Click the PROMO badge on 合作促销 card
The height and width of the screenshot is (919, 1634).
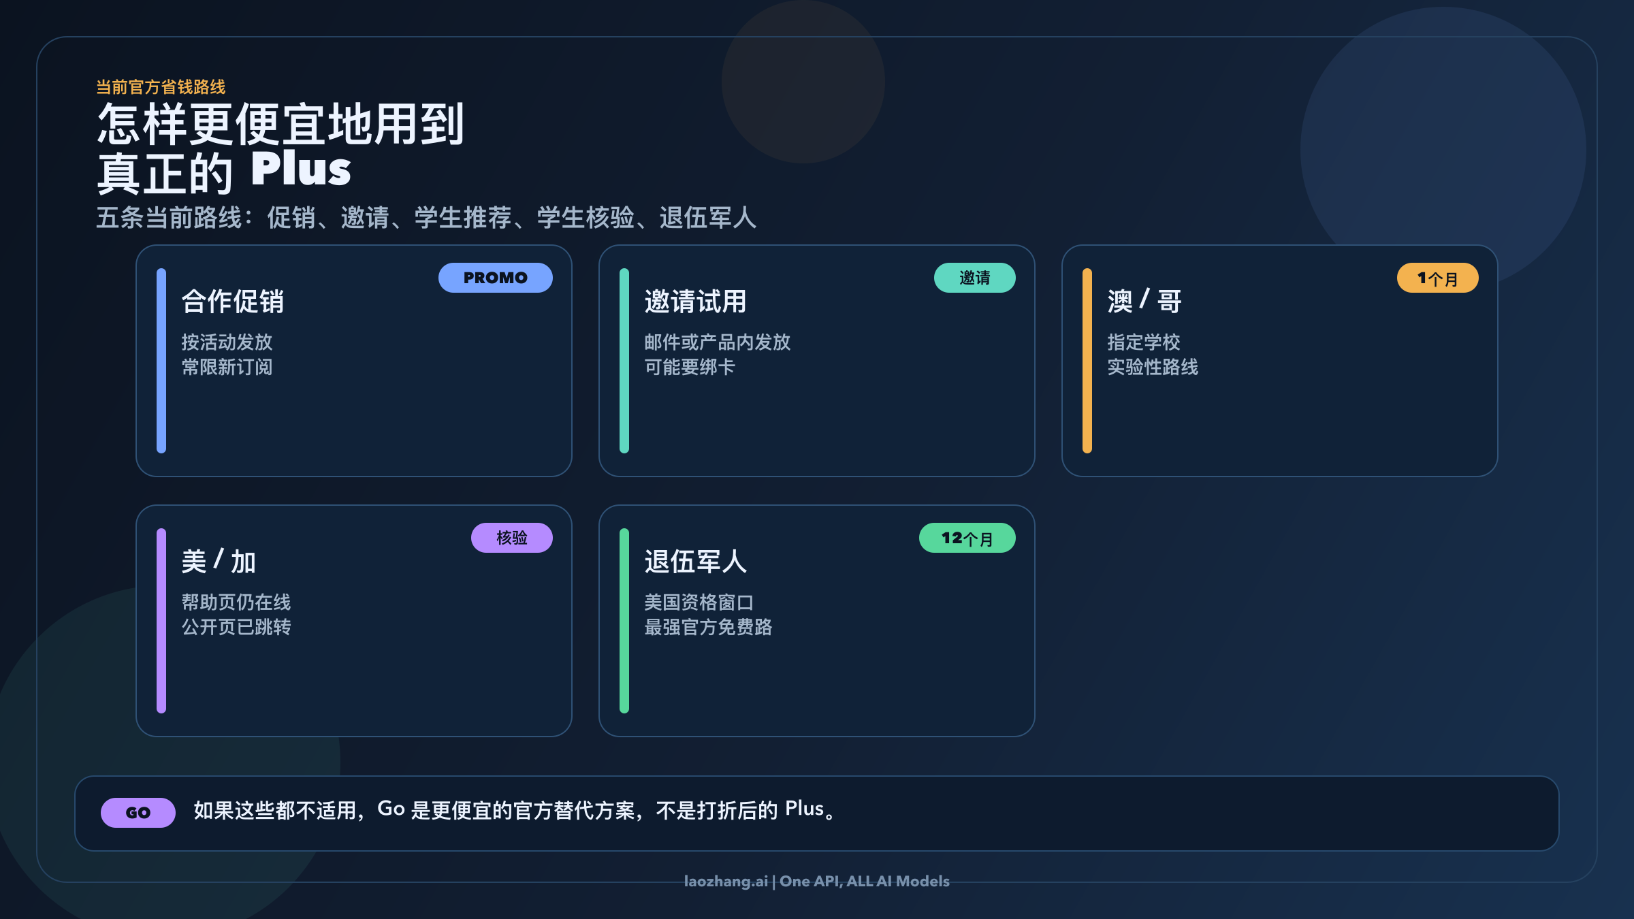pos(495,278)
